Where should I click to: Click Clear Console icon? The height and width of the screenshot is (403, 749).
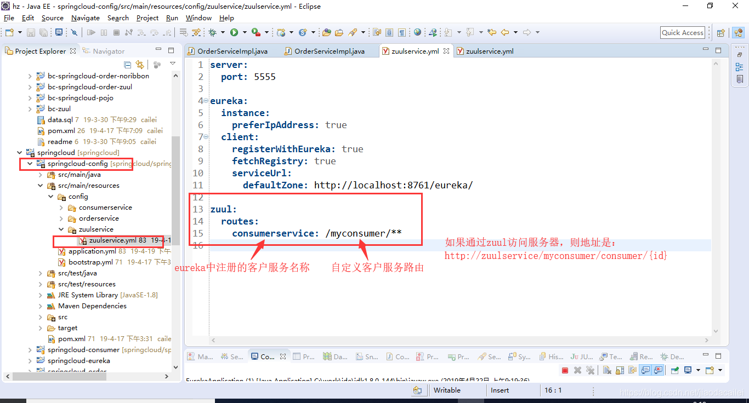coord(607,370)
